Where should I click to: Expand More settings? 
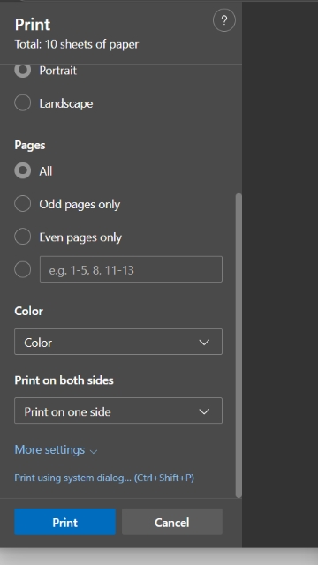coord(56,450)
